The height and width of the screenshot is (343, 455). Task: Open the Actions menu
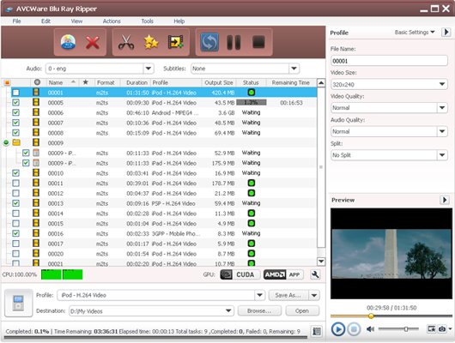(112, 21)
